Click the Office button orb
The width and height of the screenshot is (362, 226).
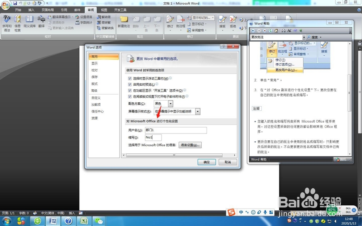pos(5,5)
